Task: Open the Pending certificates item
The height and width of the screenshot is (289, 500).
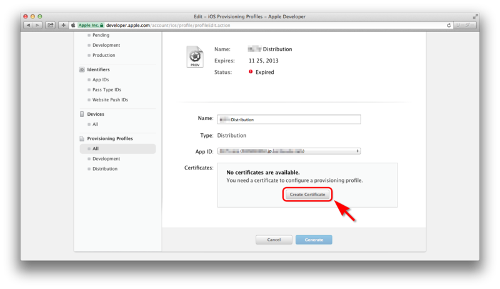Action: tap(101, 35)
